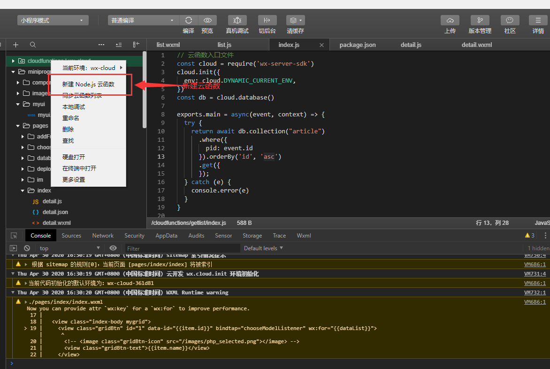Open the clear cache layers icon
This screenshot has height=369, width=550.
[x=295, y=20]
